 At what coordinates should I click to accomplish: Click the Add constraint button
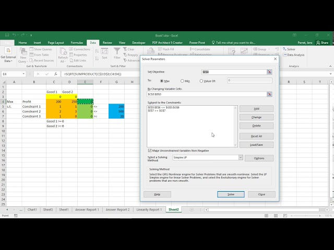click(256, 109)
